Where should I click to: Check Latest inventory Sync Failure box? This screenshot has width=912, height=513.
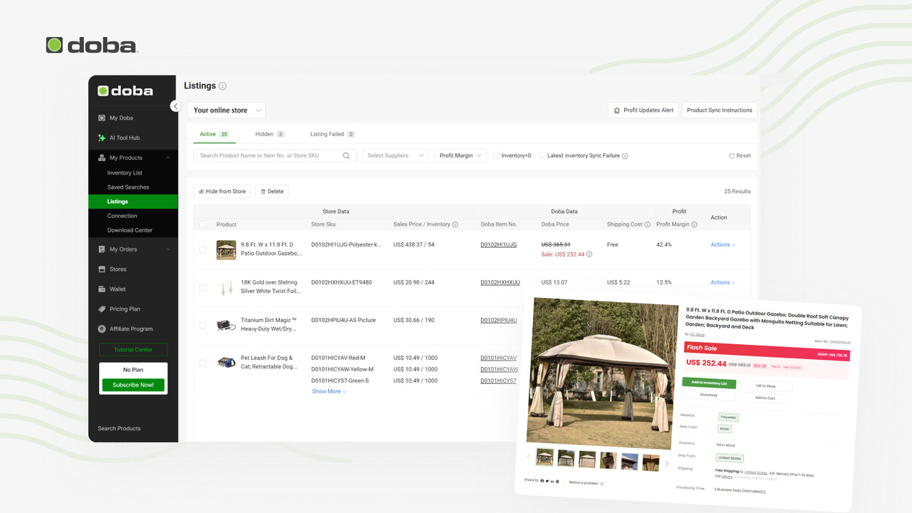[x=543, y=155]
